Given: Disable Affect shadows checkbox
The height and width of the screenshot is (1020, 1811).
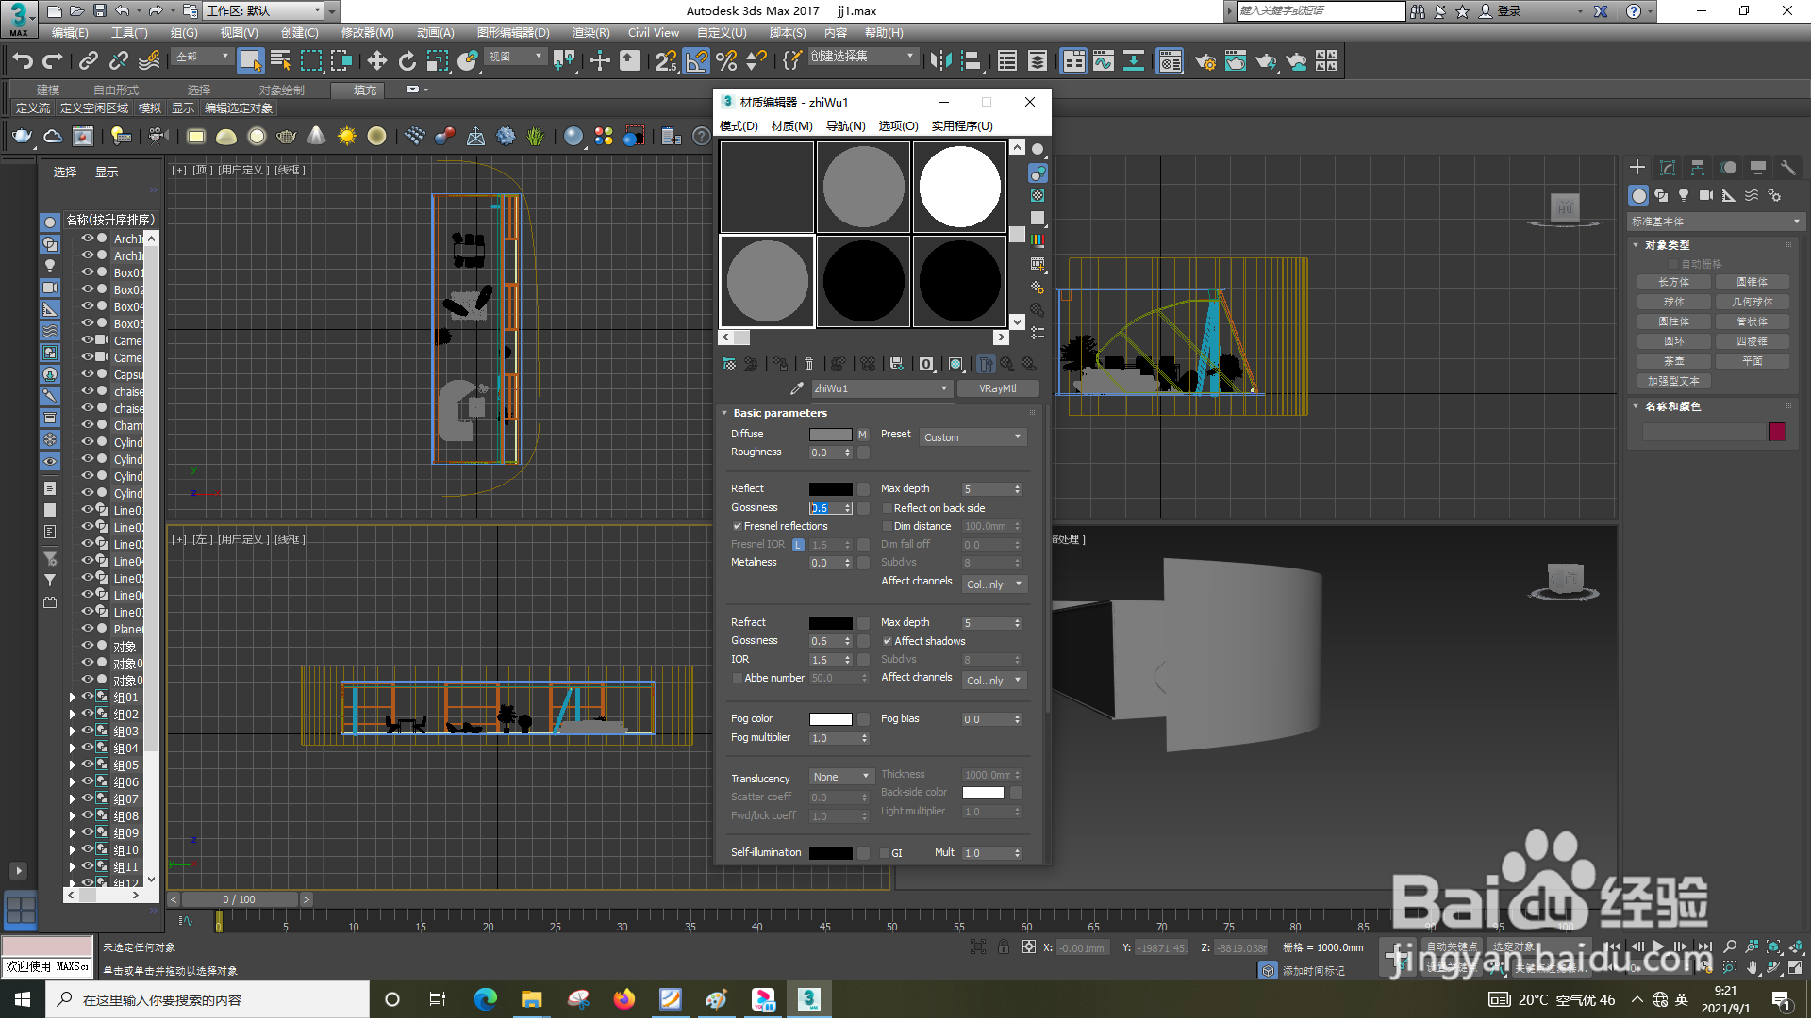Looking at the screenshot, I should (888, 641).
